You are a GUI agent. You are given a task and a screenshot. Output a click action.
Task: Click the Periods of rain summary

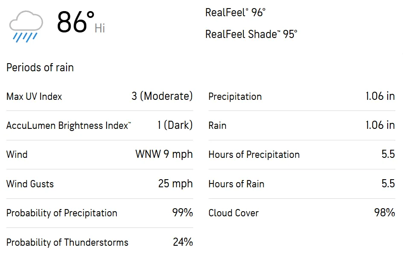pos(40,67)
